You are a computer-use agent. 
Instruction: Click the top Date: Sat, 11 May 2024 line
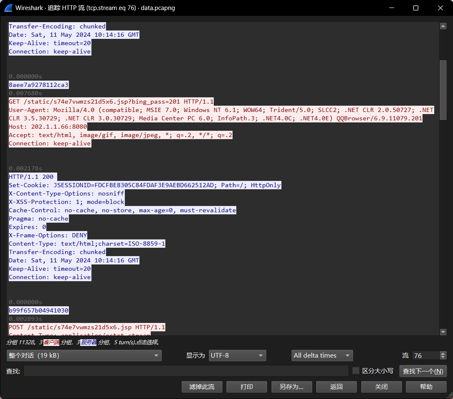(74, 35)
